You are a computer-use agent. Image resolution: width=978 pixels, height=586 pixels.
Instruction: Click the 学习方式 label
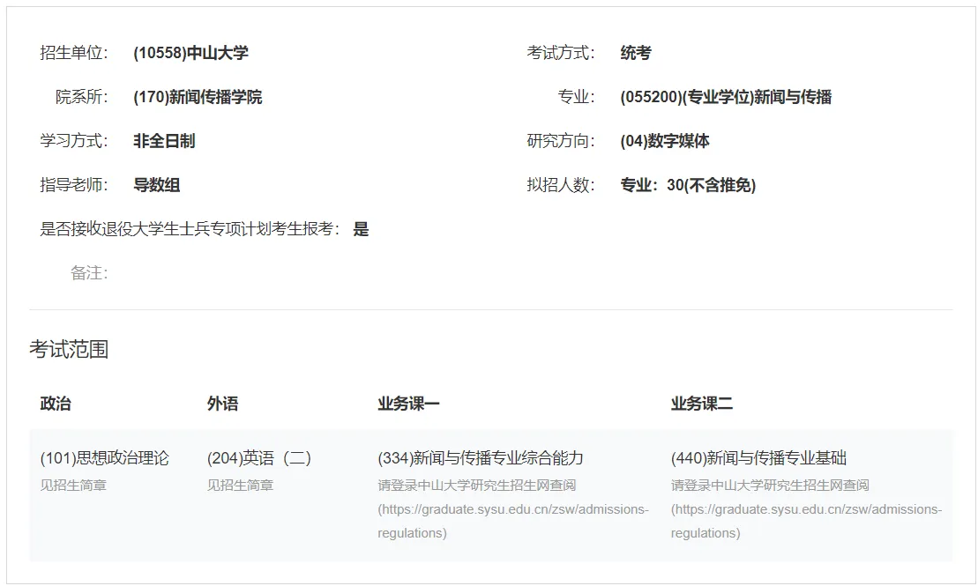click(x=73, y=141)
